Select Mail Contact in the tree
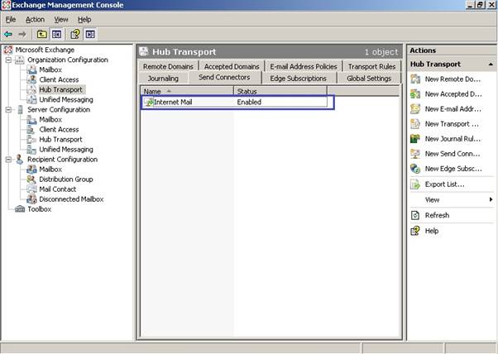Image resolution: width=498 pixels, height=354 pixels. point(57,189)
